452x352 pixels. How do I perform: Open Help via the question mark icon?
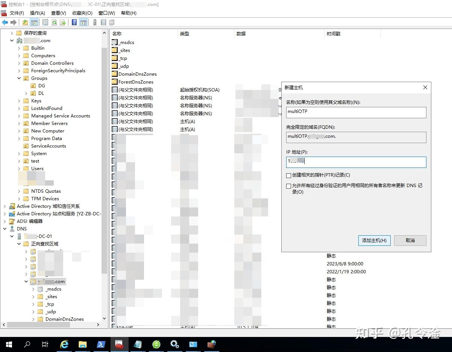point(74,23)
